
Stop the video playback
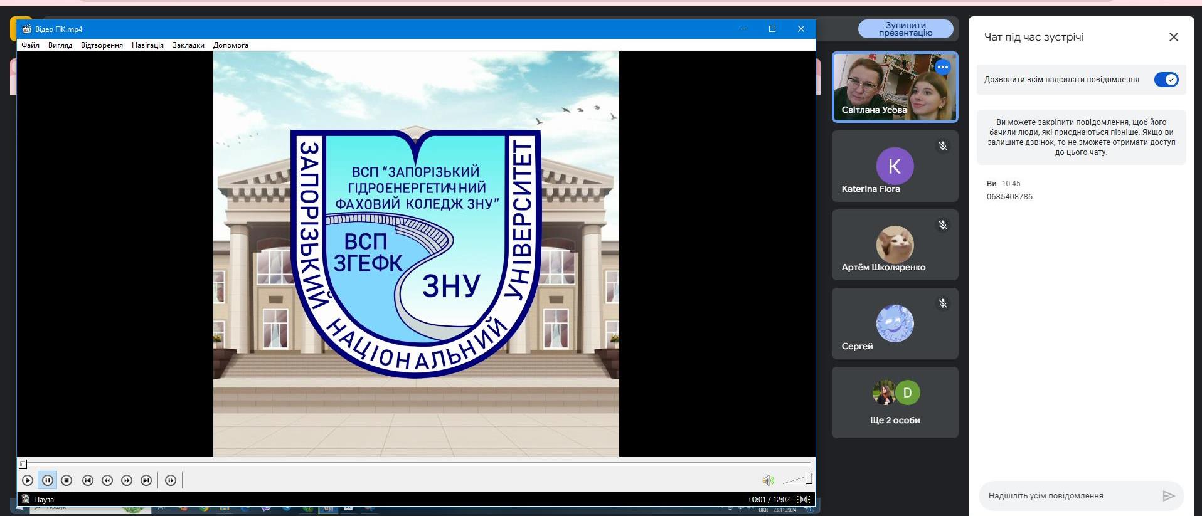pos(67,480)
